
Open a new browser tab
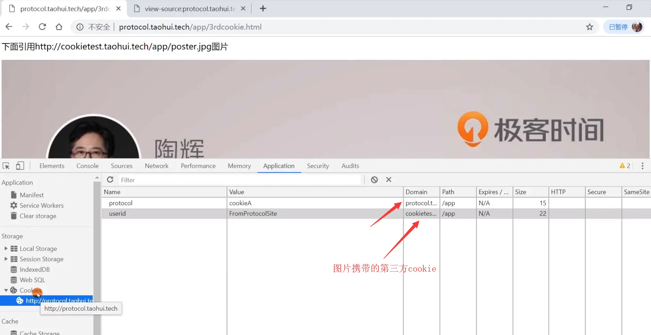pyautogui.click(x=263, y=8)
